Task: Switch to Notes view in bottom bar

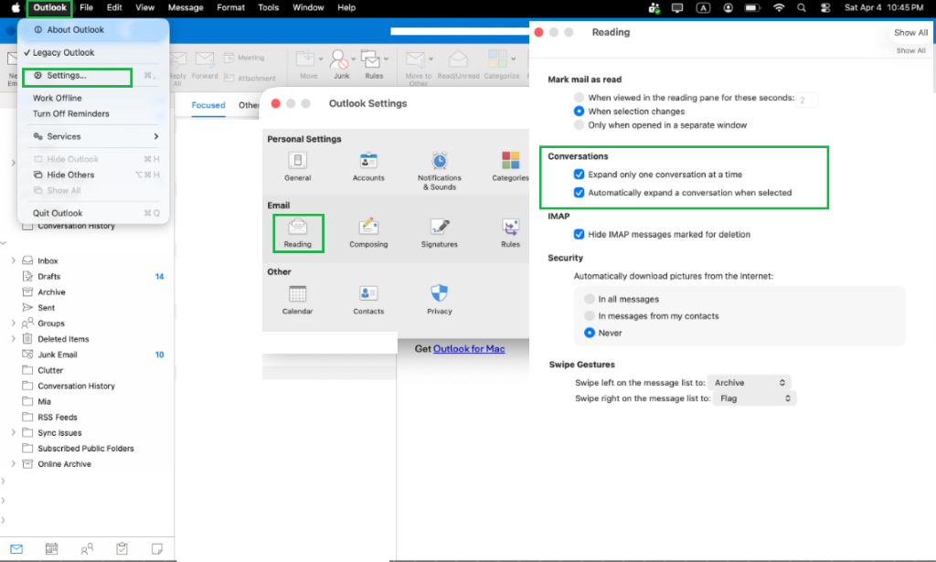Action: point(157,549)
